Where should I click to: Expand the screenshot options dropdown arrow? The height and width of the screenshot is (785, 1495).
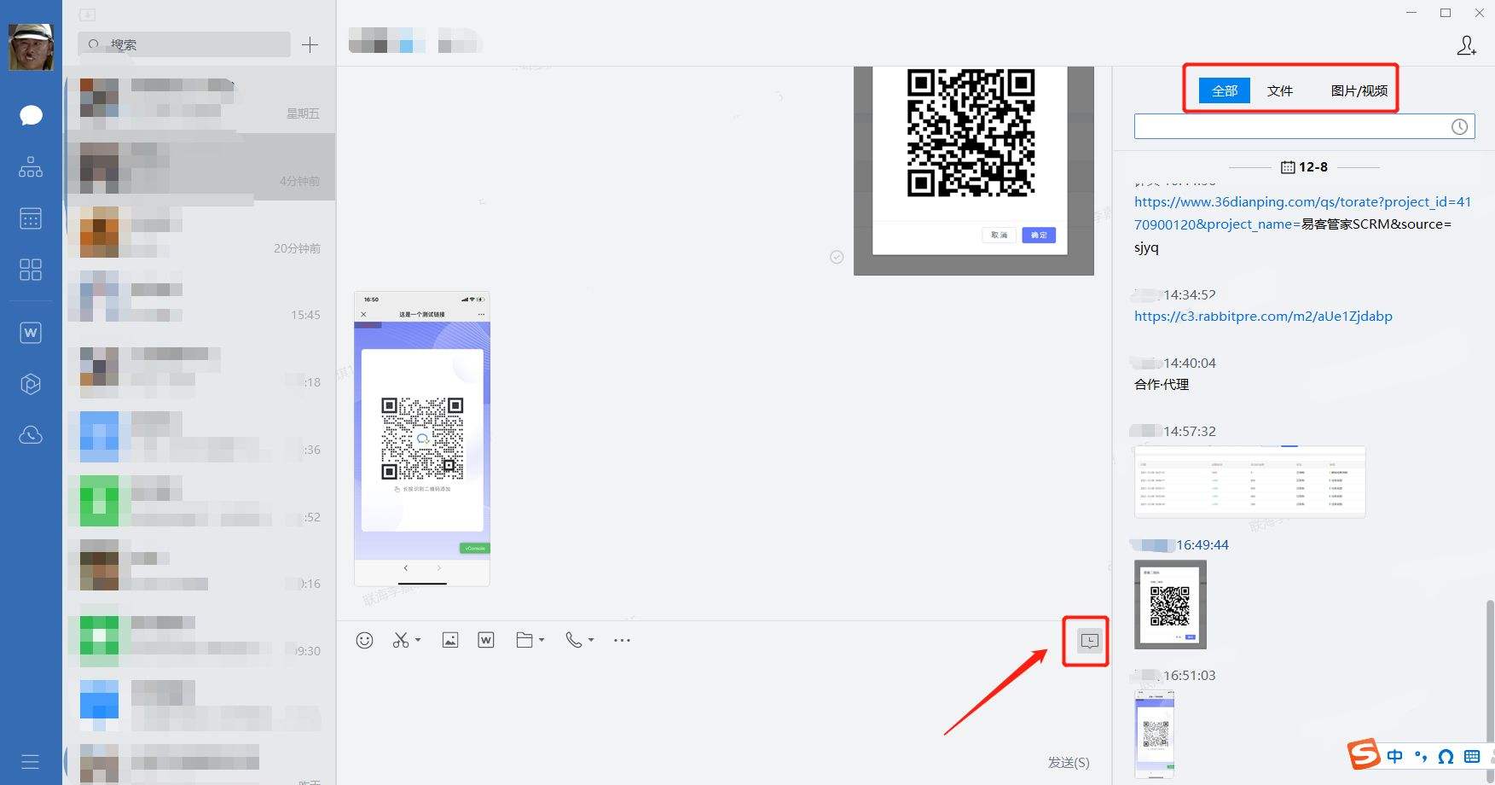tap(418, 640)
